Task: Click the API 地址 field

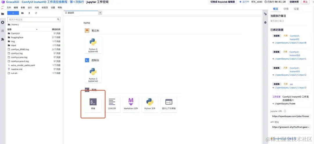Action: [x=290, y=127]
